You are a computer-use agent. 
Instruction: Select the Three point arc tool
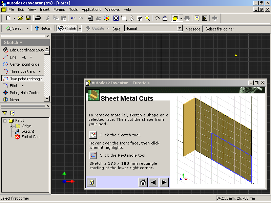click(x=19, y=71)
